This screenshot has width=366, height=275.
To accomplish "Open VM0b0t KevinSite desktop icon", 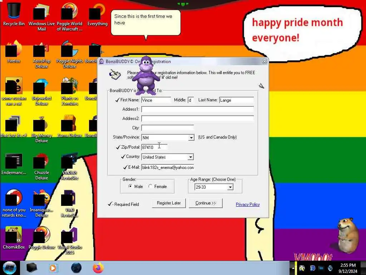I will click(69, 167).
